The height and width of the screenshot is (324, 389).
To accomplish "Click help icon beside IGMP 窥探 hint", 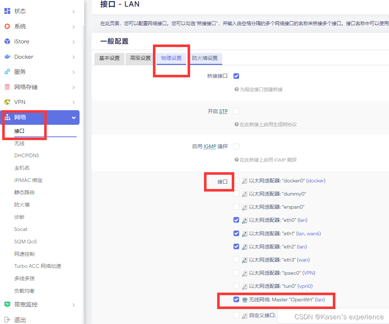I will click(236, 160).
